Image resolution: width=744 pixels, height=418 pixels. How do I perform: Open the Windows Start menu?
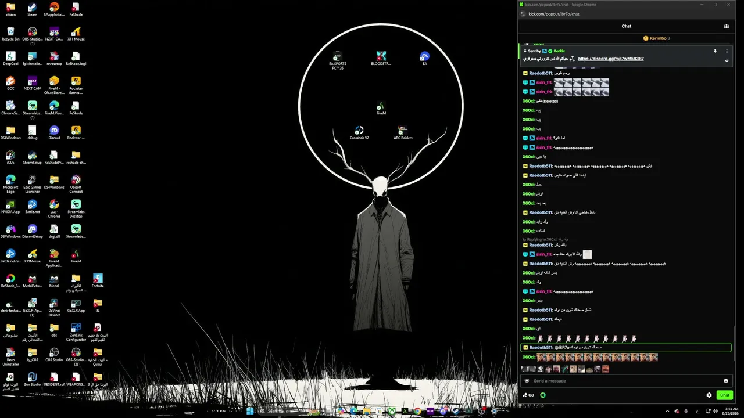coord(251,411)
